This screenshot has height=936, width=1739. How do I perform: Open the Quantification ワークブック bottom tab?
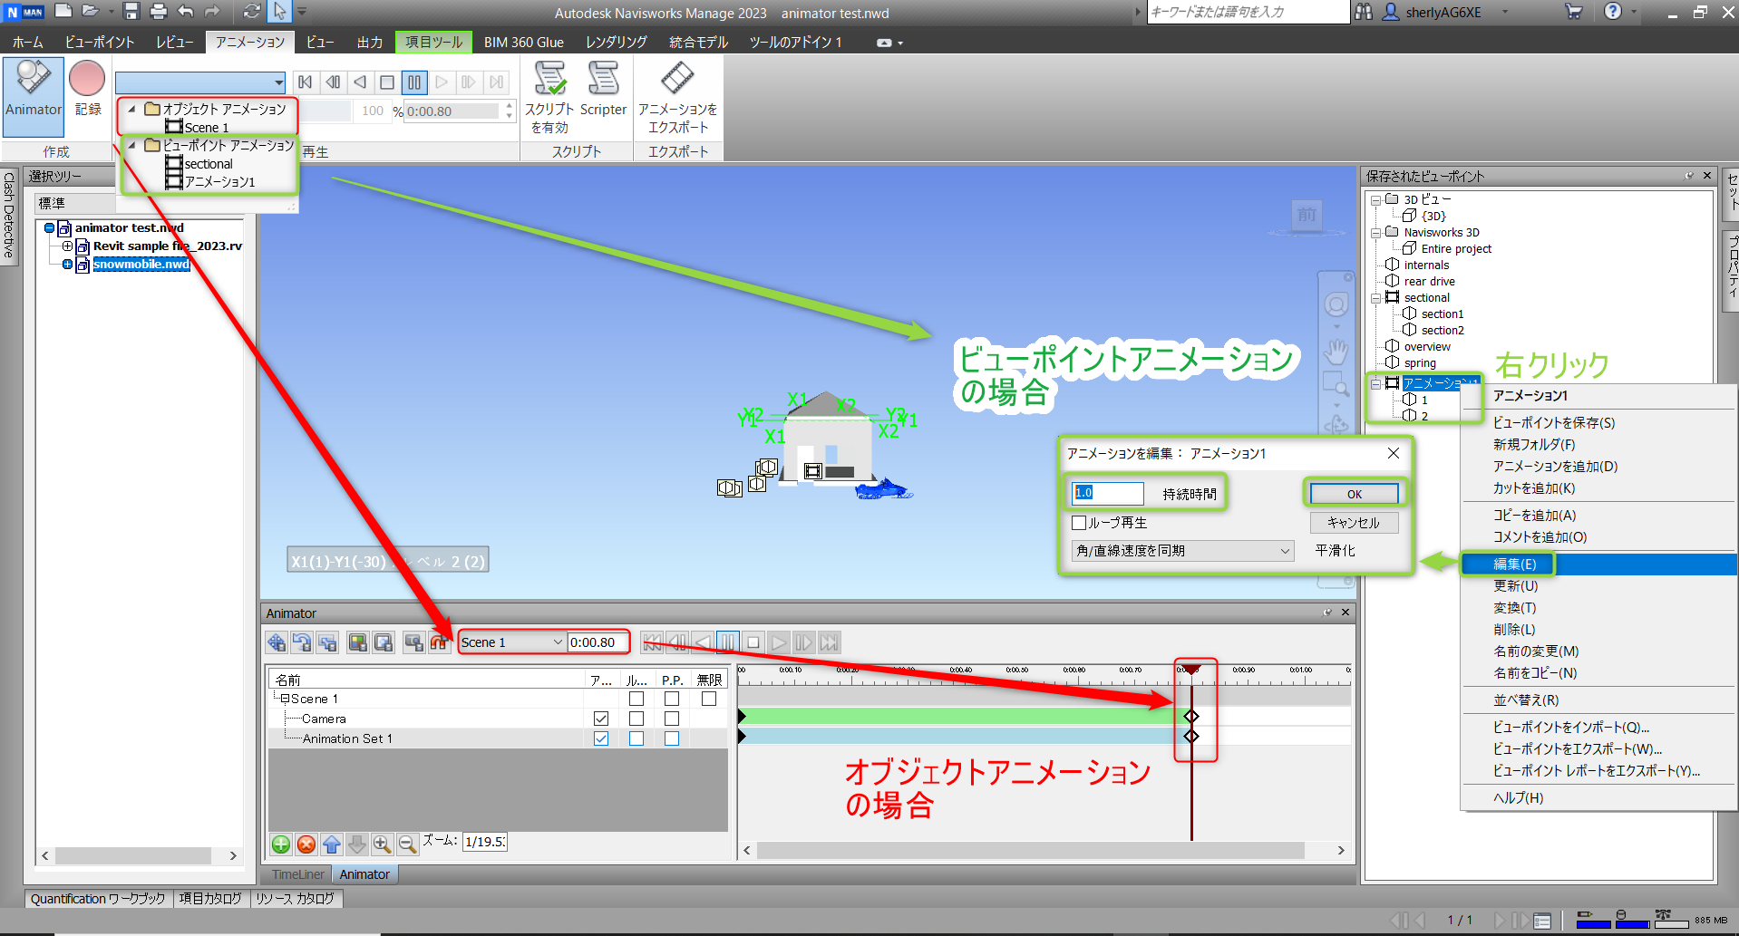pos(98,899)
